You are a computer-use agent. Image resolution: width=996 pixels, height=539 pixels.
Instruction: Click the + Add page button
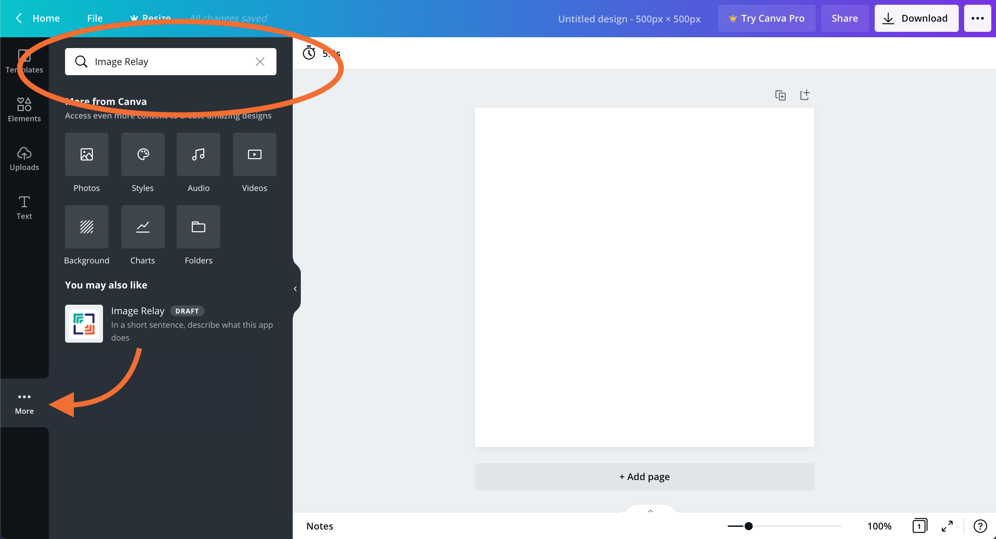point(644,476)
